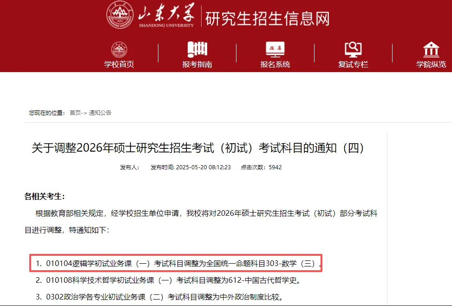The height and width of the screenshot is (306, 452).
Task: Select the 学校首页 menu label
Action: 119,64
